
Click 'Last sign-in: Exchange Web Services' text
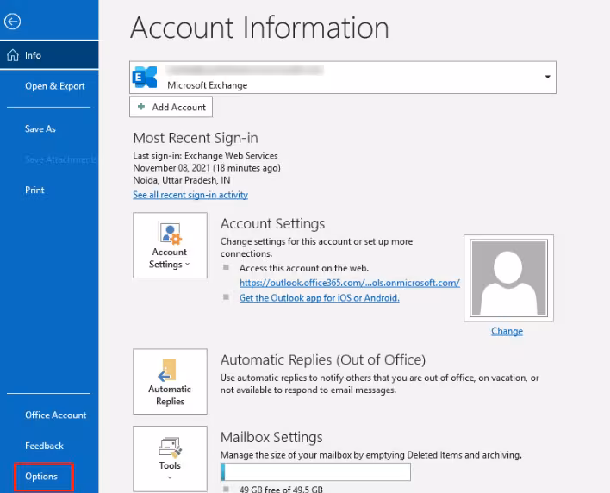(x=205, y=155)
